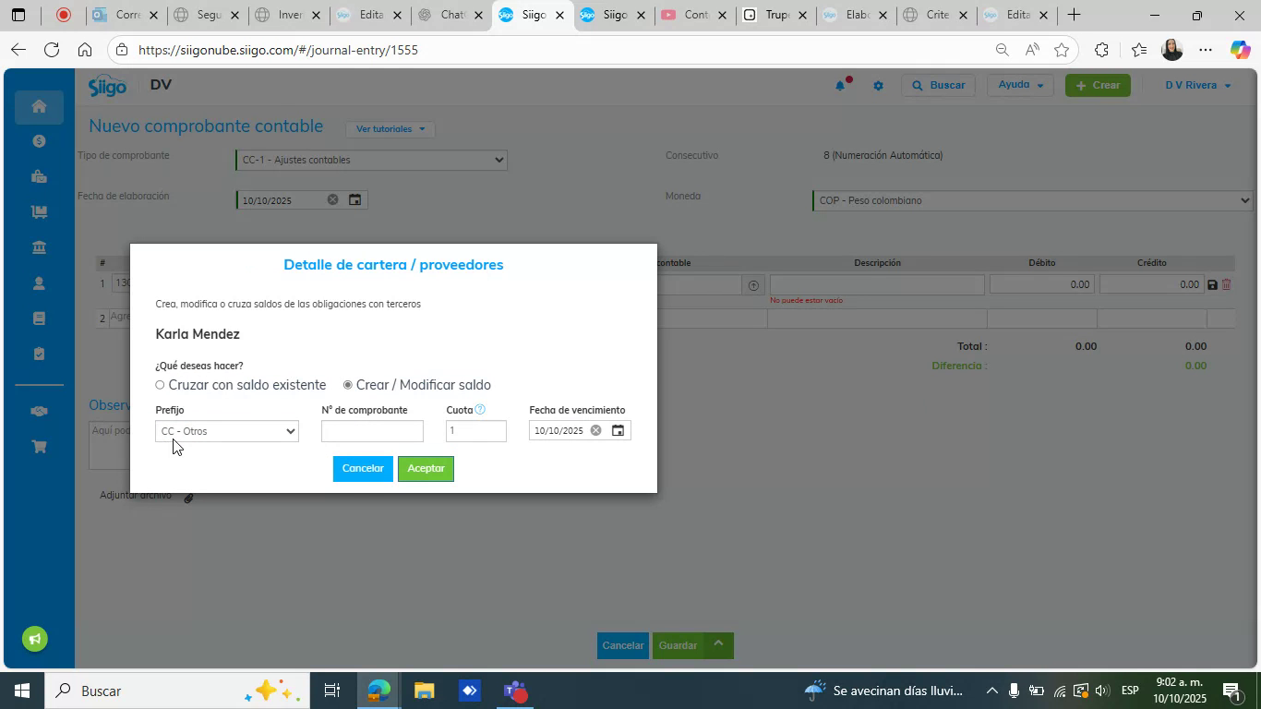The image size is (1261, 709).
Task: Click the row 1 Descripción field
Action: (877, 284)
